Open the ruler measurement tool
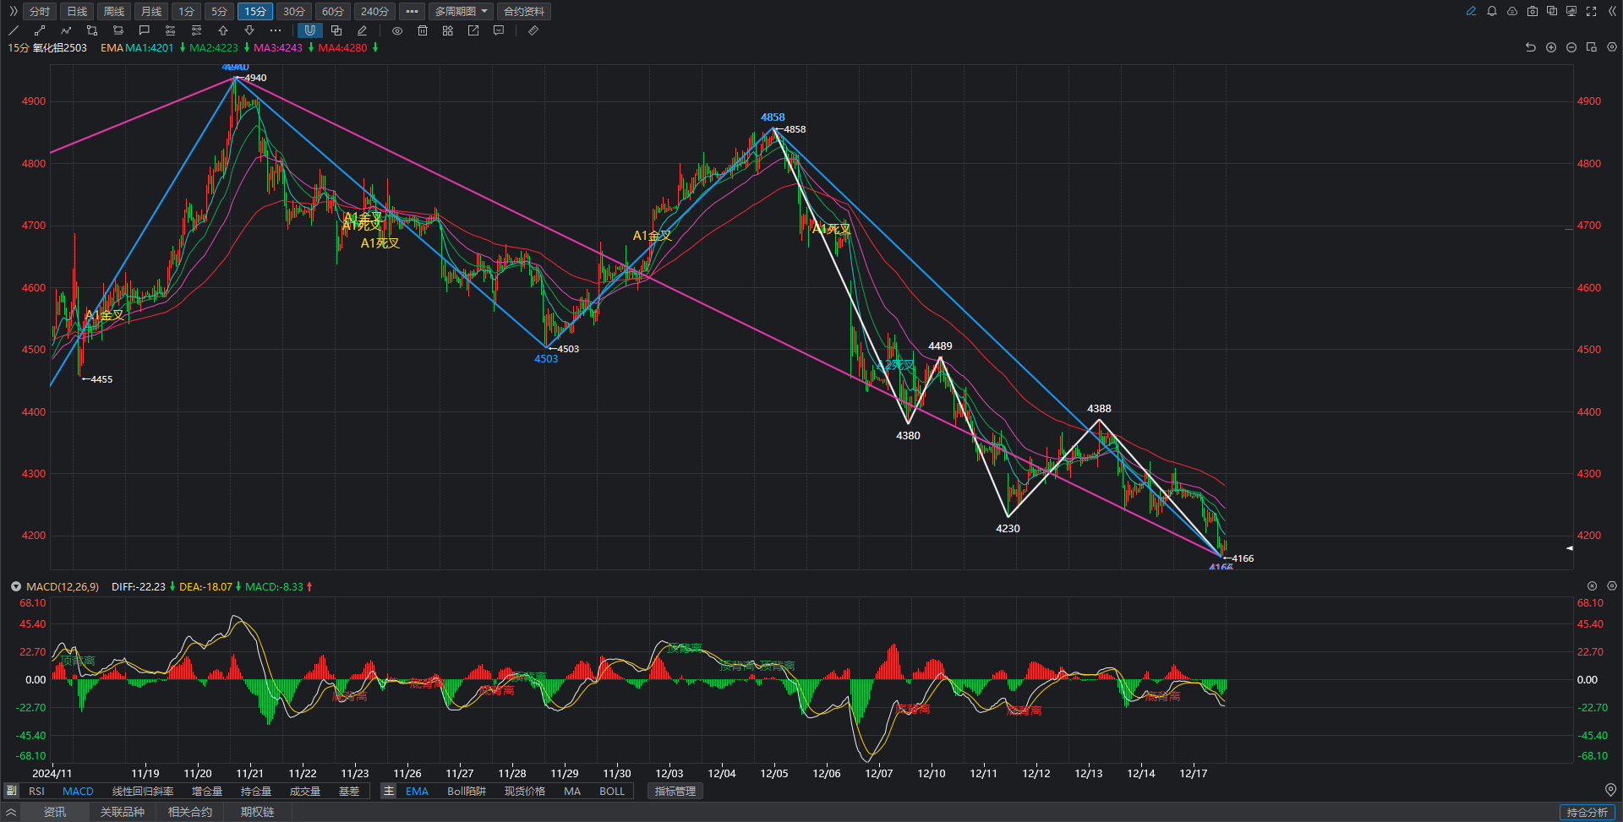The image size is (1623, 822). pos(533,30)
